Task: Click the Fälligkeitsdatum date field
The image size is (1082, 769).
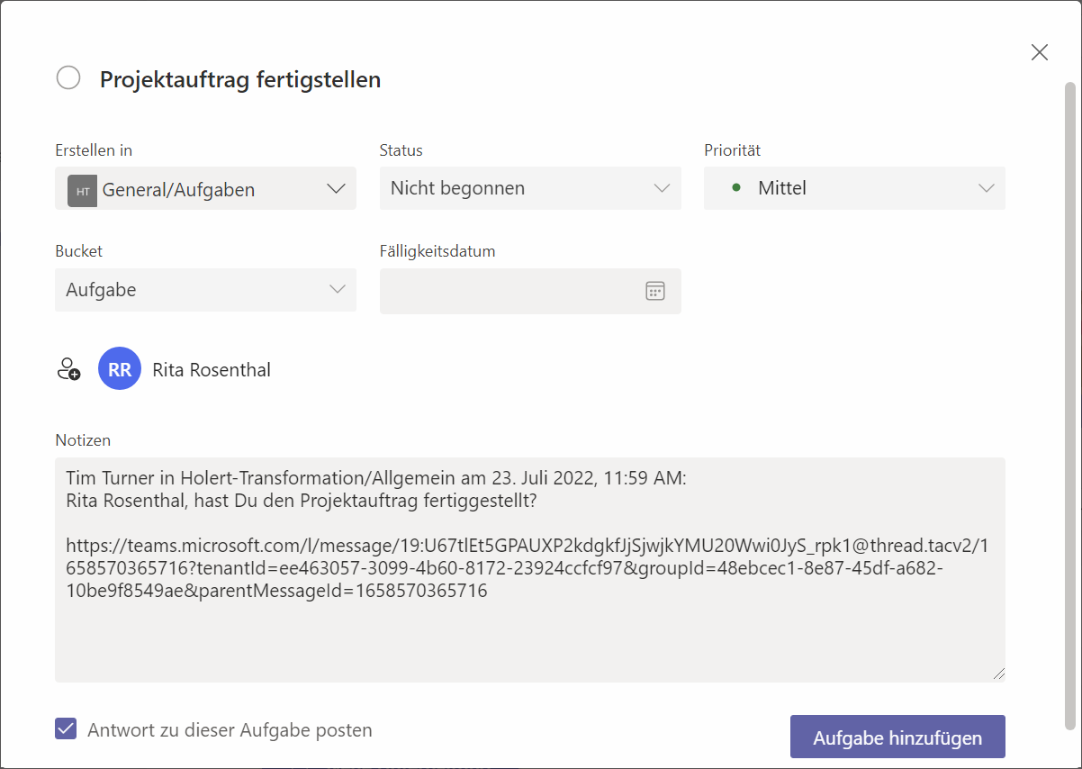Action: point(530,291)
